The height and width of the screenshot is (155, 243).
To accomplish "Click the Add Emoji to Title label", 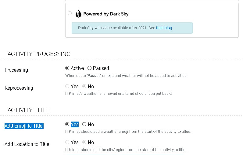I will pyautogui.click(x=24, y=126).
